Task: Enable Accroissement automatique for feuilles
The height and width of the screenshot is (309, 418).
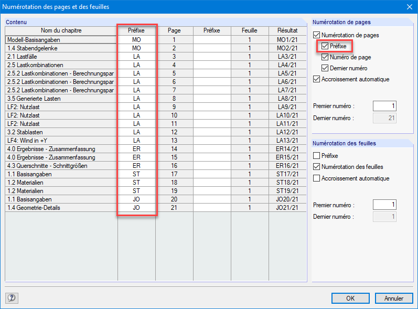Action: (x=316, y=178)
